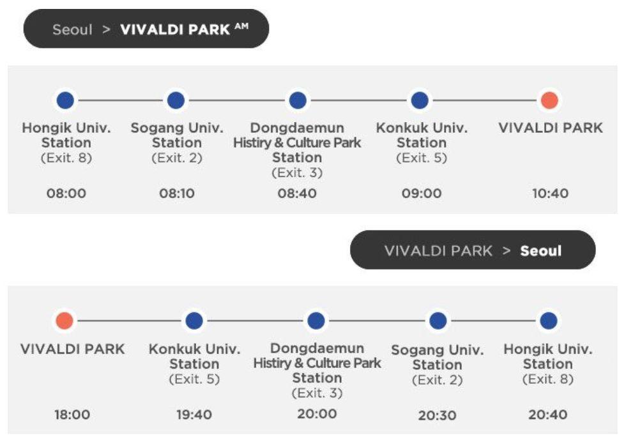Click the 19:40 time under Konkuk Univ.
The image size is (626, 442).
click(x=194, y=415)
